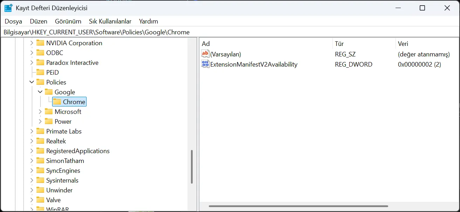Select the RegisteredApplications folder icon
460x212 pixels.
[40, 151]
